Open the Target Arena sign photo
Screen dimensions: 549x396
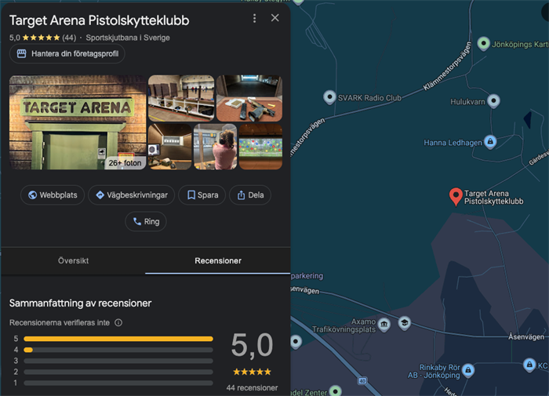point(77,122)
